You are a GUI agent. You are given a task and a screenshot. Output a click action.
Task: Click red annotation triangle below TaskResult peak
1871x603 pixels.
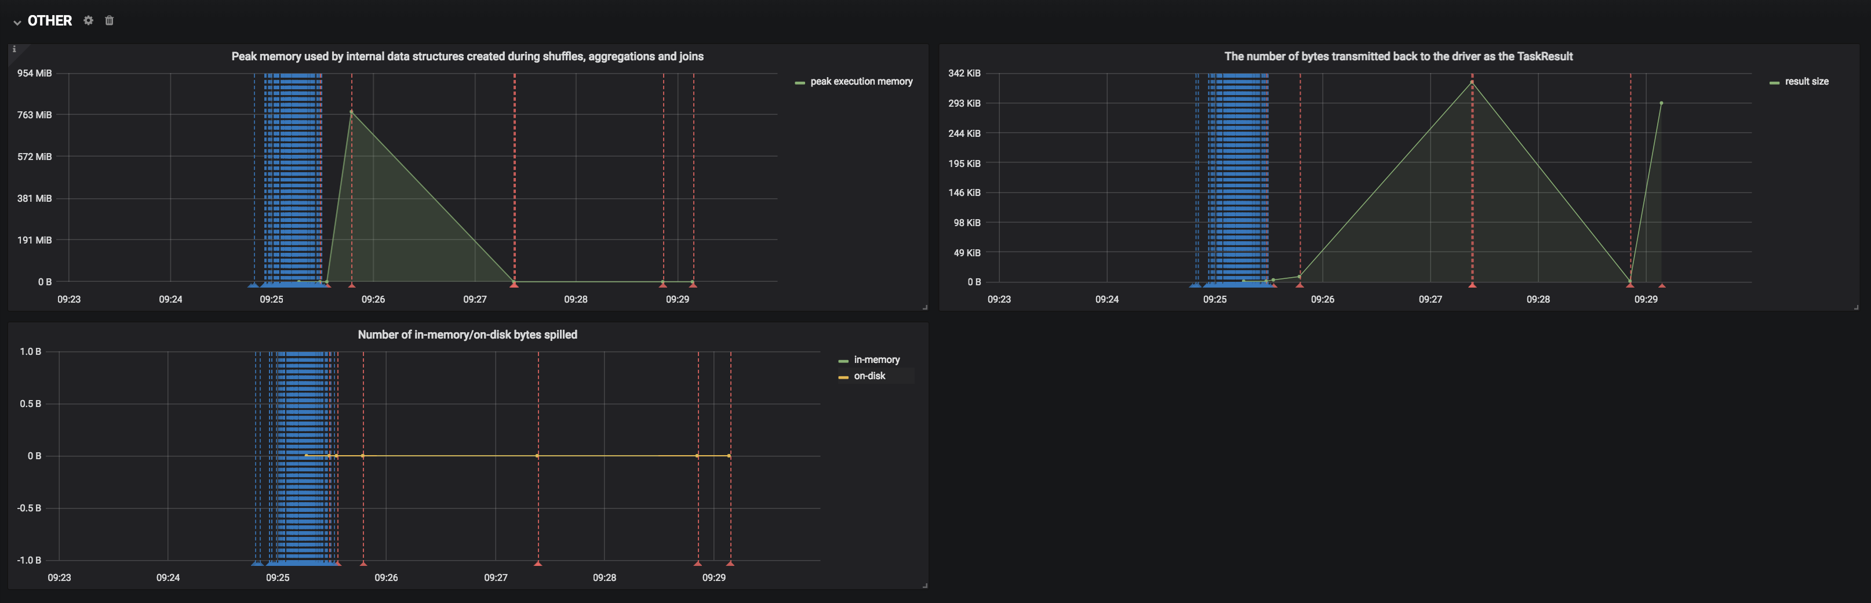(1472, 285)
